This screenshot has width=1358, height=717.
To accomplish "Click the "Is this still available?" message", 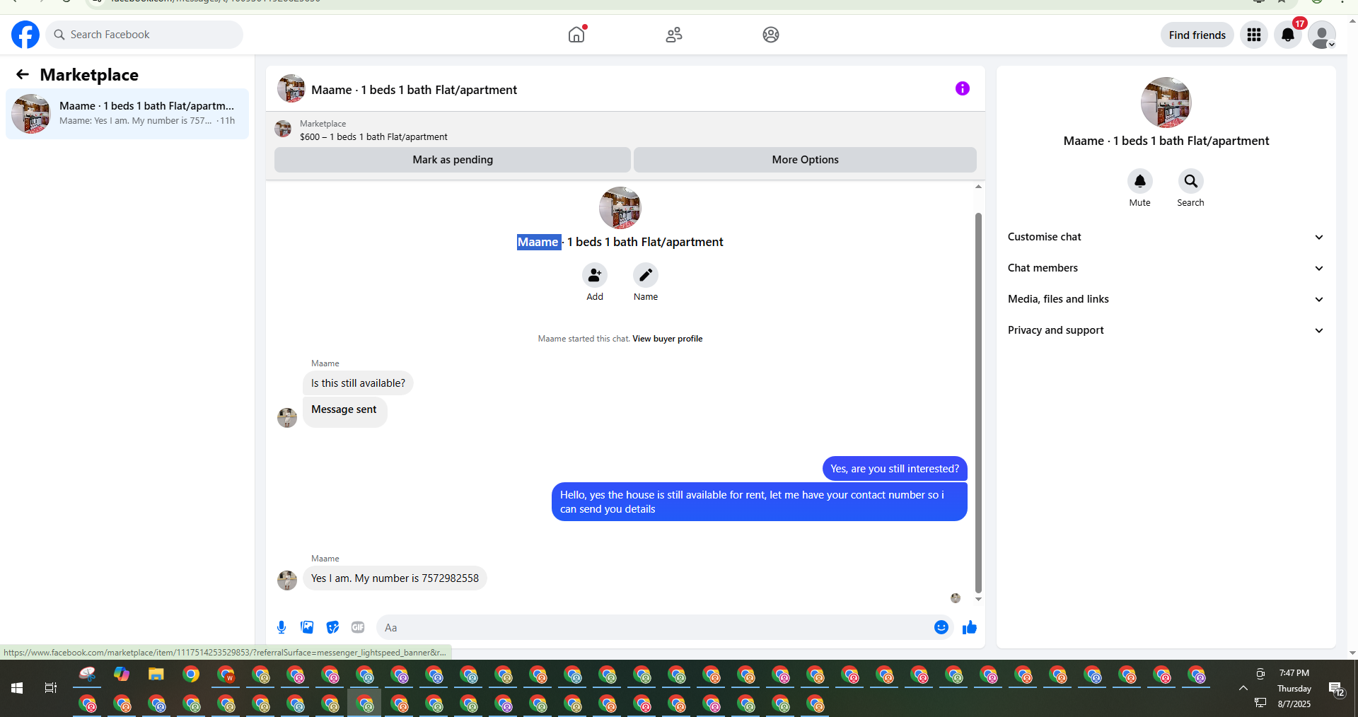I will 358,383.
